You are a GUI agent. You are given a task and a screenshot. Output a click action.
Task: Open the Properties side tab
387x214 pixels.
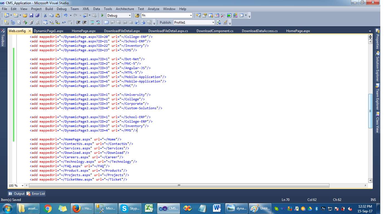click(378, 39)
